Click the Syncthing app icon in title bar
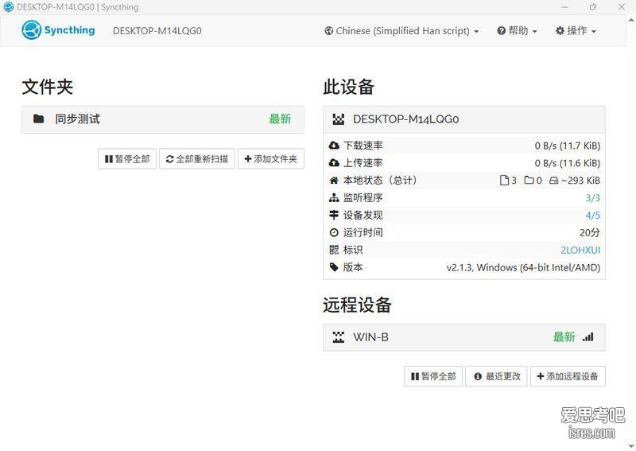The image size is (636, 451). pos(8,7)
